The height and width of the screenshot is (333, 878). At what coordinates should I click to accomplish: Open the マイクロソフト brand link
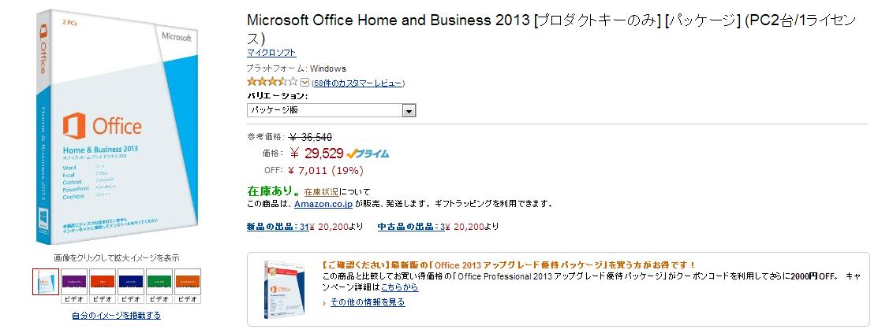click(x=271, y=53)
